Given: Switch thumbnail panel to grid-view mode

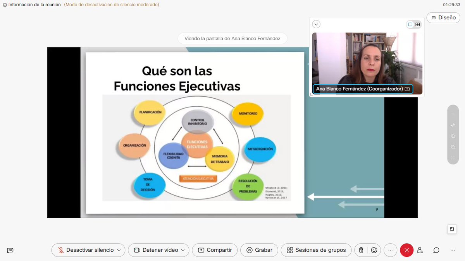Looking at the screenshot, I should [x=418, y=24].
